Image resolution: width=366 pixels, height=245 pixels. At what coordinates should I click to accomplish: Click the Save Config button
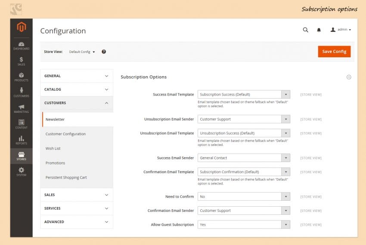click(x=334, y=52)
